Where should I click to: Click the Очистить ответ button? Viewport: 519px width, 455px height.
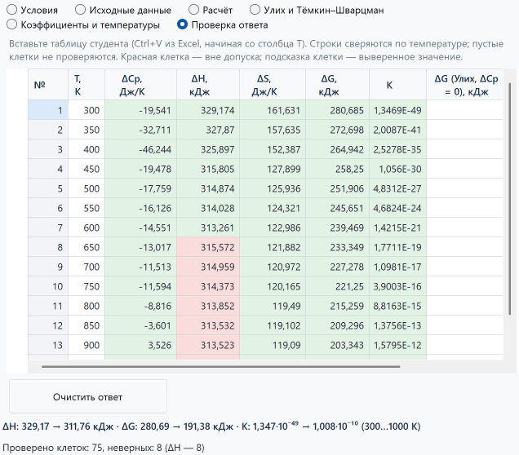[x=88, y=396]
